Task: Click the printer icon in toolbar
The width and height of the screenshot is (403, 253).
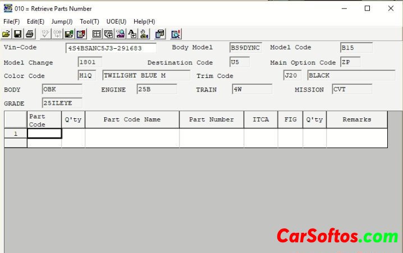Action: tap(29, 34)
